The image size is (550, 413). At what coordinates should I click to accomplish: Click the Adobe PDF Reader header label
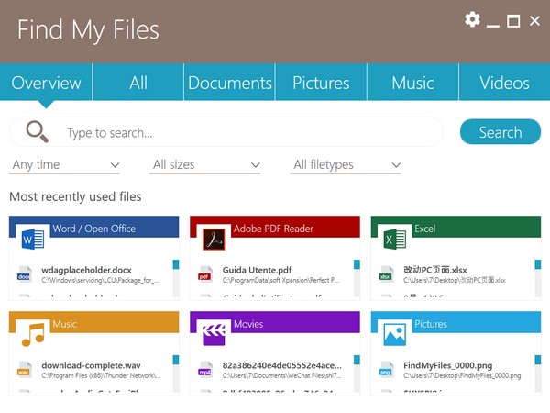click(x=273, y=229)
